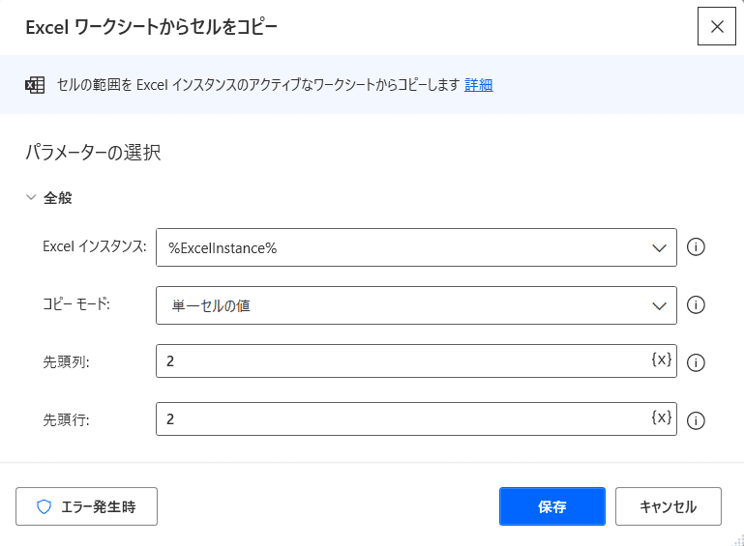Screen dimensions: 744x546
Task: Expand the コピー モード dropdown
Action: pos(416,305)
